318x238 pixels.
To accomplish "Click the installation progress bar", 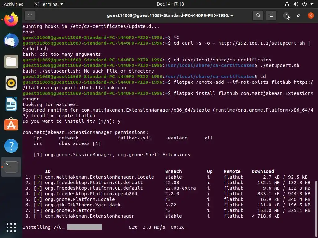I will [84, 227].
